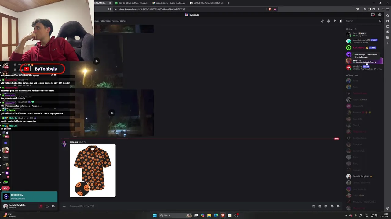Open browser media control music icon
Screen dimensions: 391x219
coord(365,9)
